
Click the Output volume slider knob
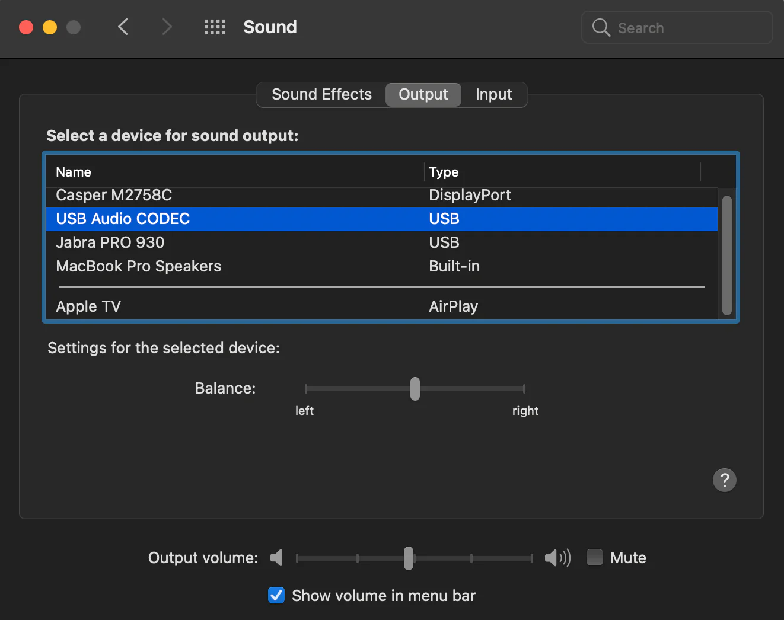409,558
